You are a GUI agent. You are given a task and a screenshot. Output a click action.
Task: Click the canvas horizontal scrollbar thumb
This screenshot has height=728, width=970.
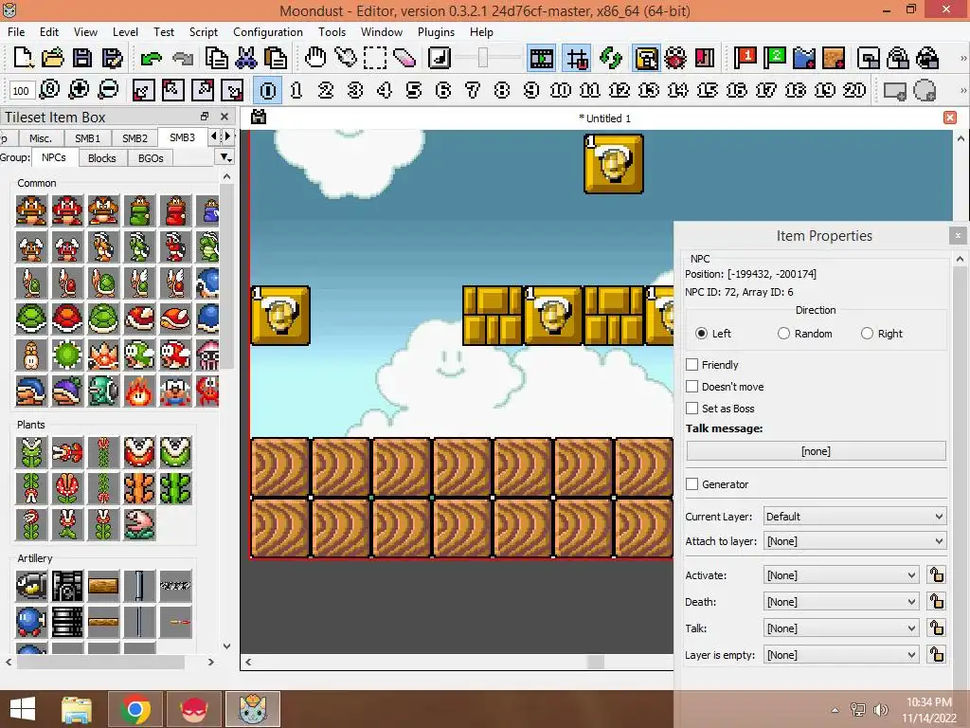pos(595,662)
